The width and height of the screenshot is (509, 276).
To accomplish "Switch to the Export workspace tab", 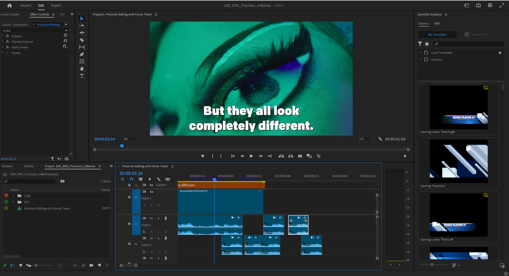I will tap(56, 5).
